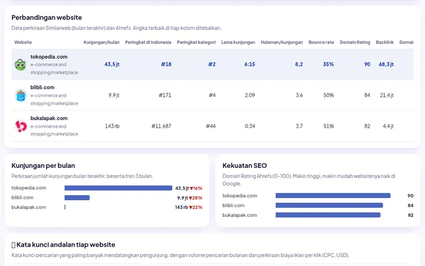Select Blibli's 9,9 jt visits table cell
Image resolution: width=425 pixels, height=266 pixels.
coord(114,95)
